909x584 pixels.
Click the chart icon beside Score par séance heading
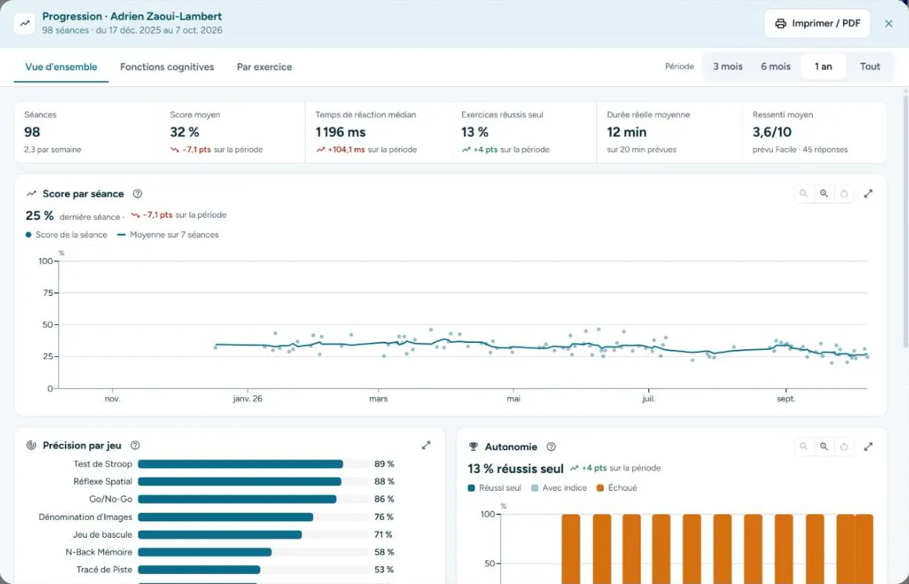(x=31, y=193)
